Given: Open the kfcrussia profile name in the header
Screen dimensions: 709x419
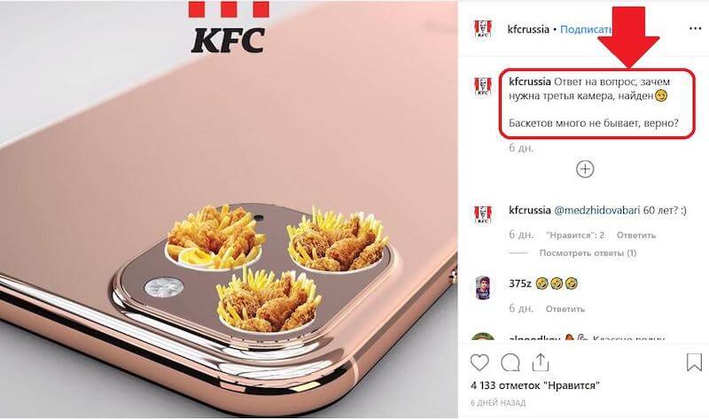Looking at the screenshot, I should (528, 29).
